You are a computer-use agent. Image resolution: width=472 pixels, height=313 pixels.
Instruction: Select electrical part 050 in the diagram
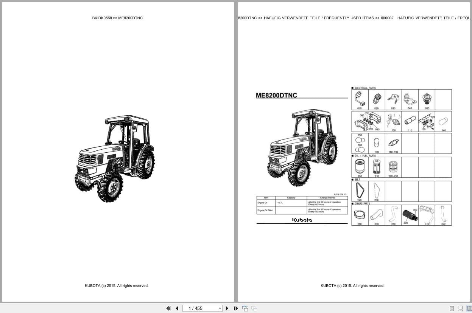427,100
